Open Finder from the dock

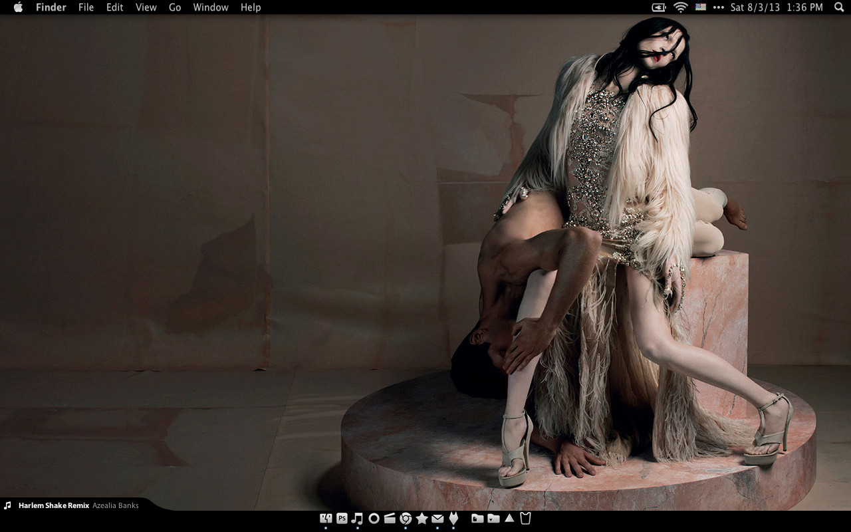pyautogui.click(x=326, y=519)
